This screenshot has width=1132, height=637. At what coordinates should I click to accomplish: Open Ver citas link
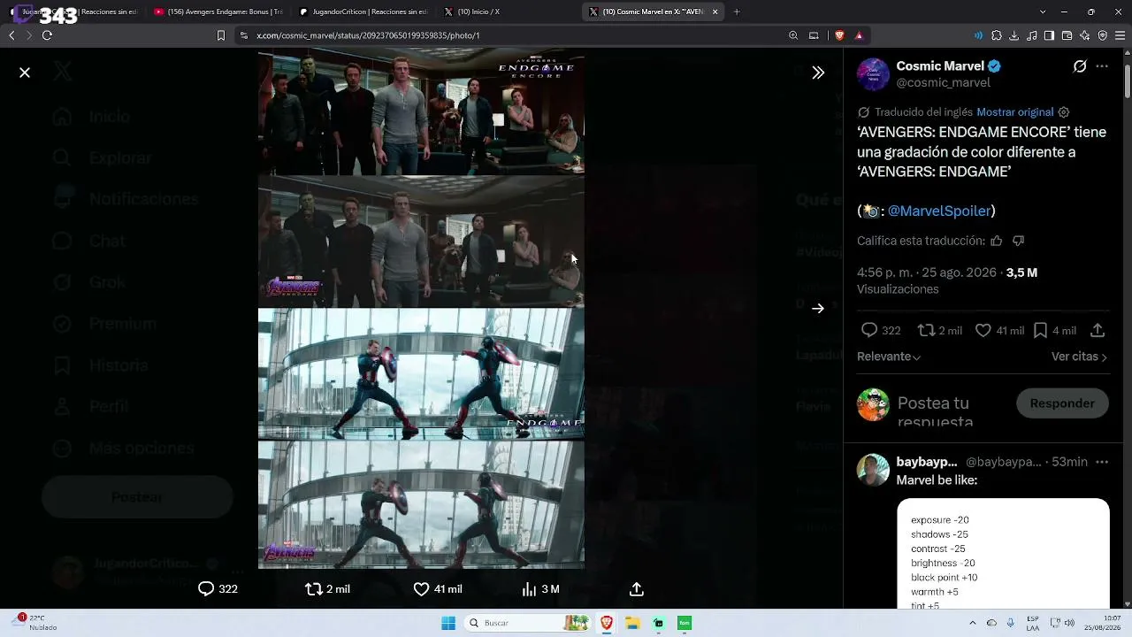point(1079,357)
